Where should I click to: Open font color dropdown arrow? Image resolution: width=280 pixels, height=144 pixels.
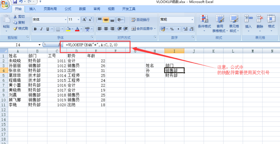[x=82, y=29]
